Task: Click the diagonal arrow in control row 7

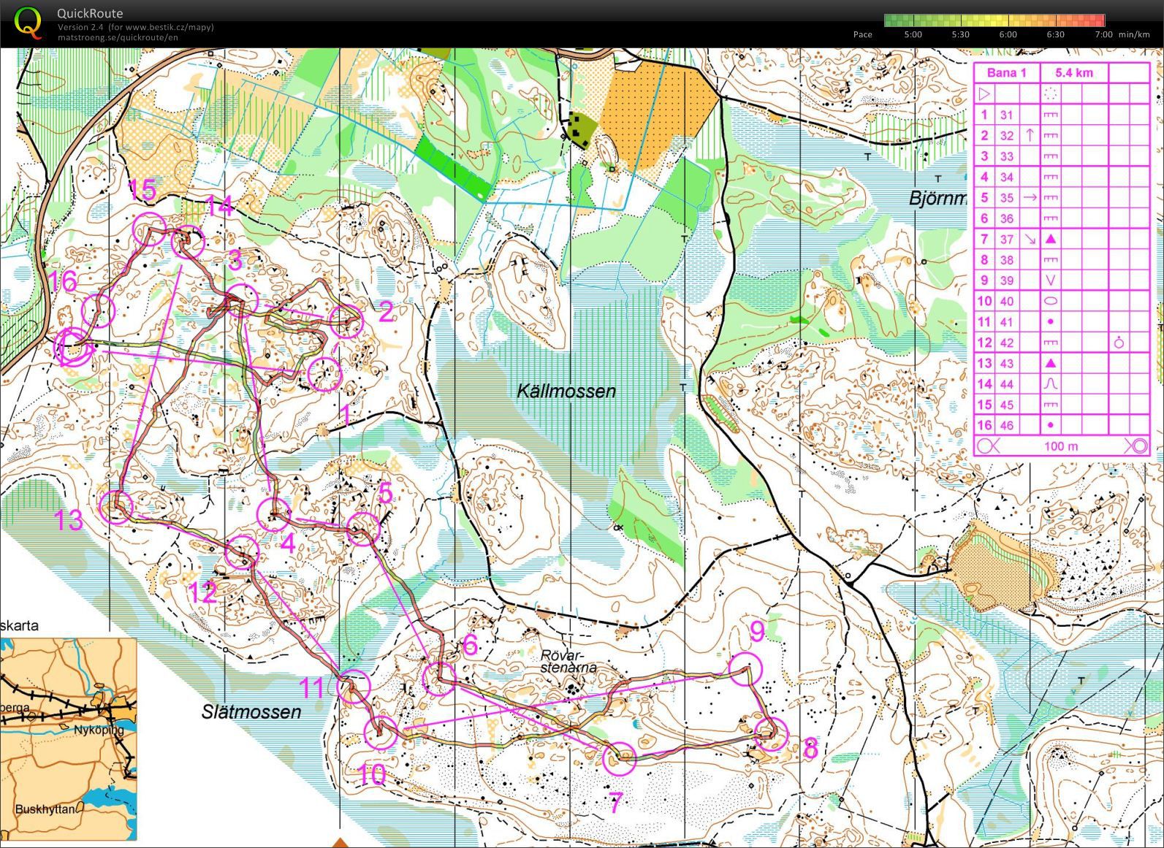Action: (1030, 239)
